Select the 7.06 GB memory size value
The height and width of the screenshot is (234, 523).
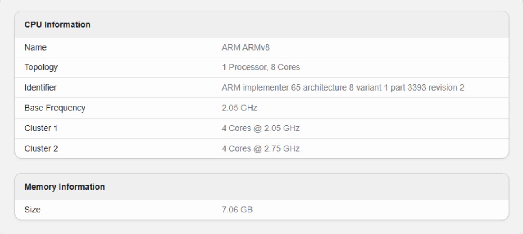coord(237,210)
